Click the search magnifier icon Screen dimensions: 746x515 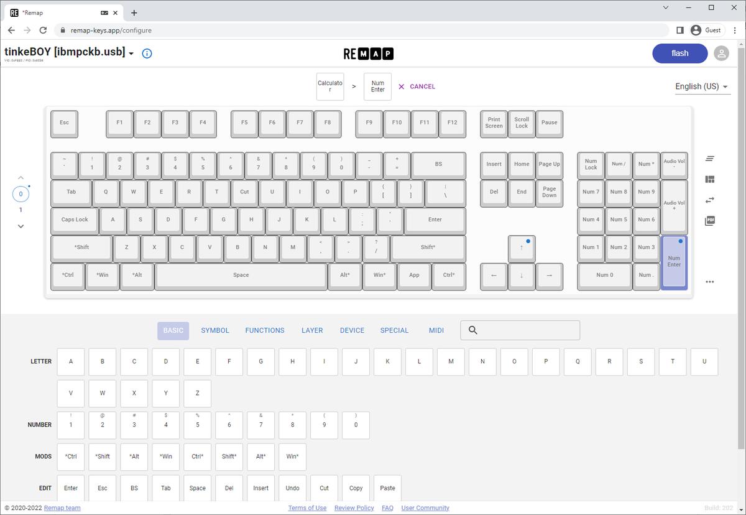pyautogui.click(x=472, y=330)
